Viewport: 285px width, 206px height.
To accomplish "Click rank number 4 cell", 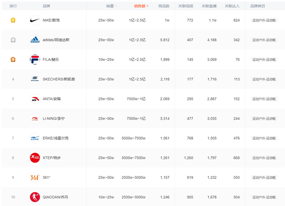I will (x=13, y=79).
